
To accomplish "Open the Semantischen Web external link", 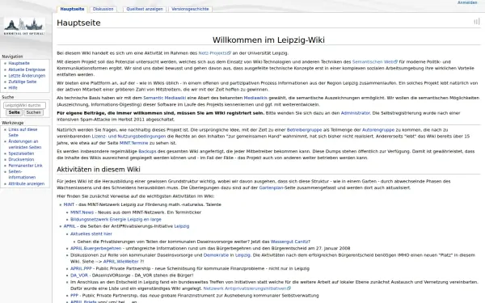I will coord(374,62).
